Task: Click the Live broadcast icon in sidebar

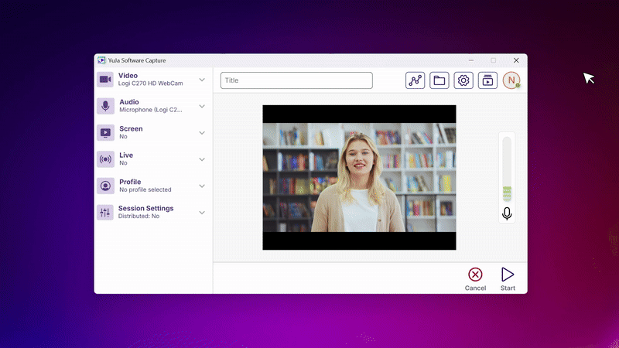Action: coord(105,159)
